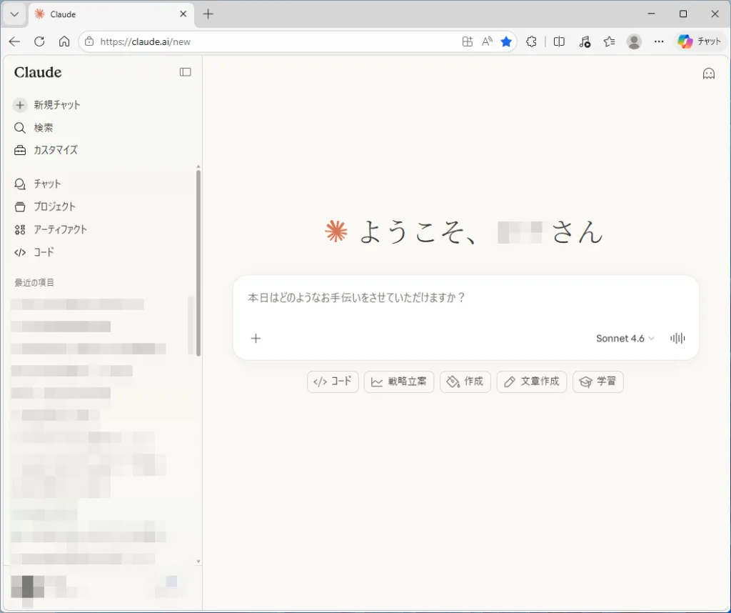
Task: Select the 文章作成 suggestion chip
Action: 532,382
